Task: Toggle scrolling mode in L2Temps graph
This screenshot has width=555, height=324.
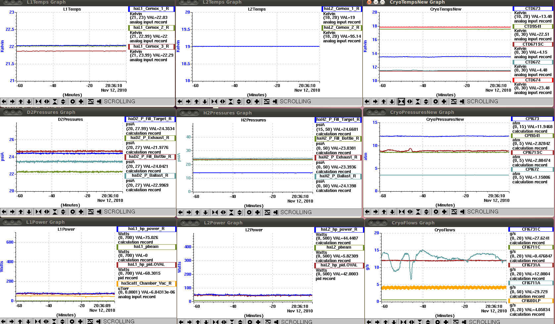Action: (x=275, y=102)
